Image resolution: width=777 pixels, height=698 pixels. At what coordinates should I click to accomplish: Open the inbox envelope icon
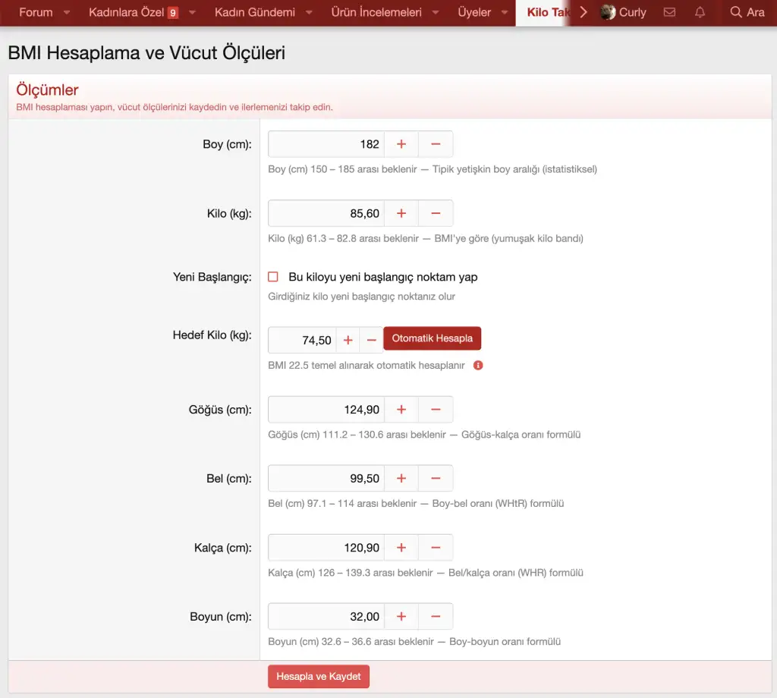coord(669,12)
